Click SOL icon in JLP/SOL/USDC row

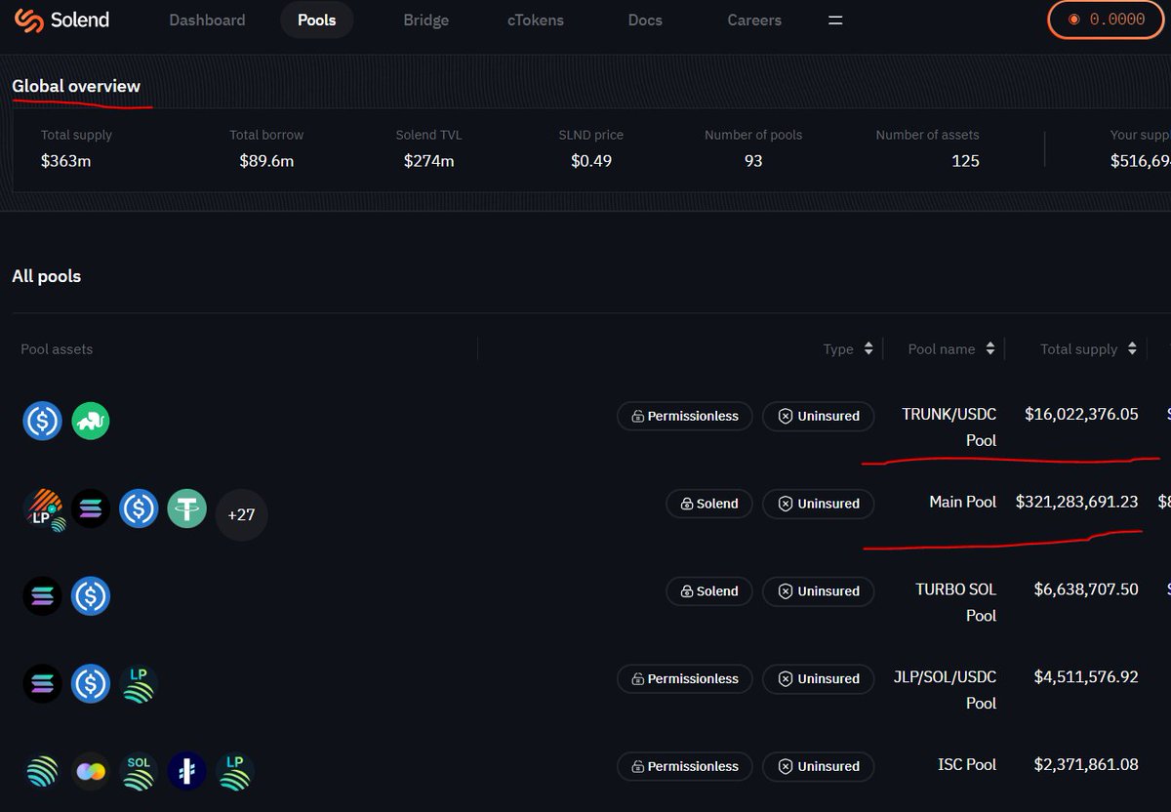(42, 684)
